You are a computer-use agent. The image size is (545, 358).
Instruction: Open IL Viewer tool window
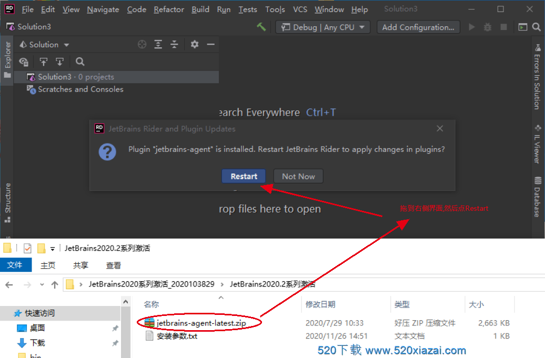pyautogui.click(x=537, y=144)
